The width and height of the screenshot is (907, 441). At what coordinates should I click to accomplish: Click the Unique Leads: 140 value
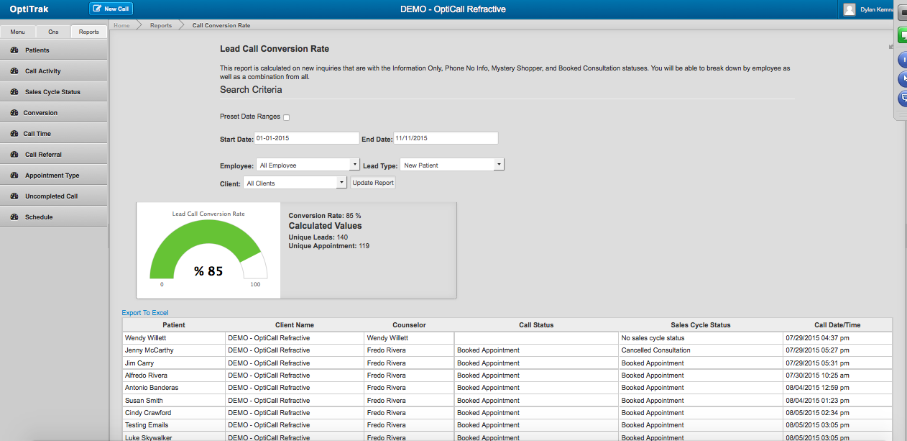(318, 237)
